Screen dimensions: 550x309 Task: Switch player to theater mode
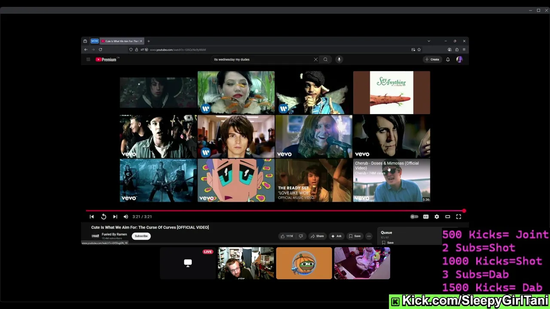[x=448, y=217]
